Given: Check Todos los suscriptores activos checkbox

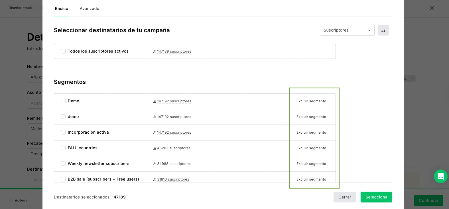Looking at the screenshot, I should coord(63,51).
